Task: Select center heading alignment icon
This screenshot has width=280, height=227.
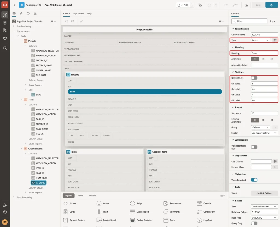Action: pyautogui.click(x=263, y=59)
